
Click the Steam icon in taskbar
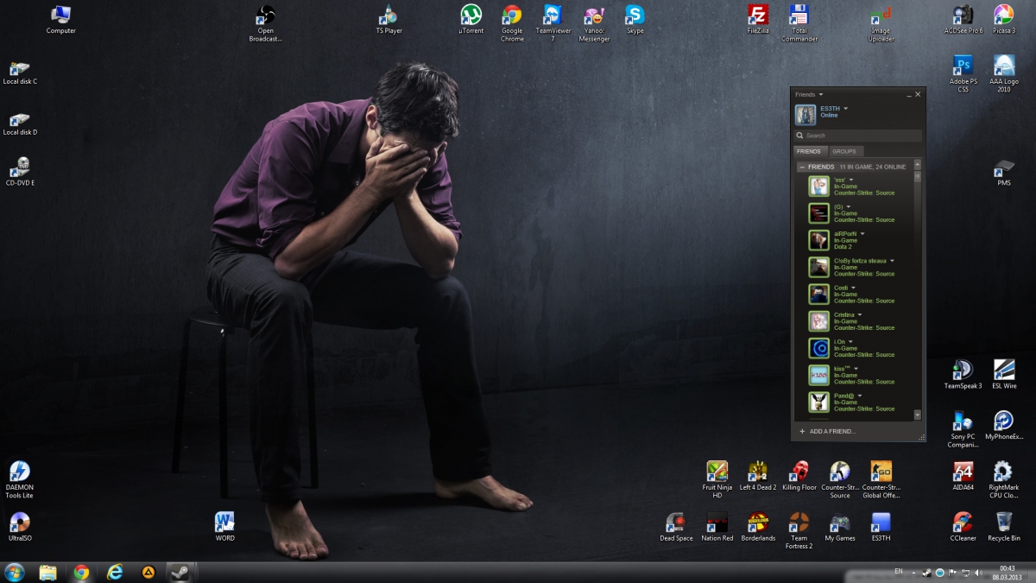coord(179,573)
